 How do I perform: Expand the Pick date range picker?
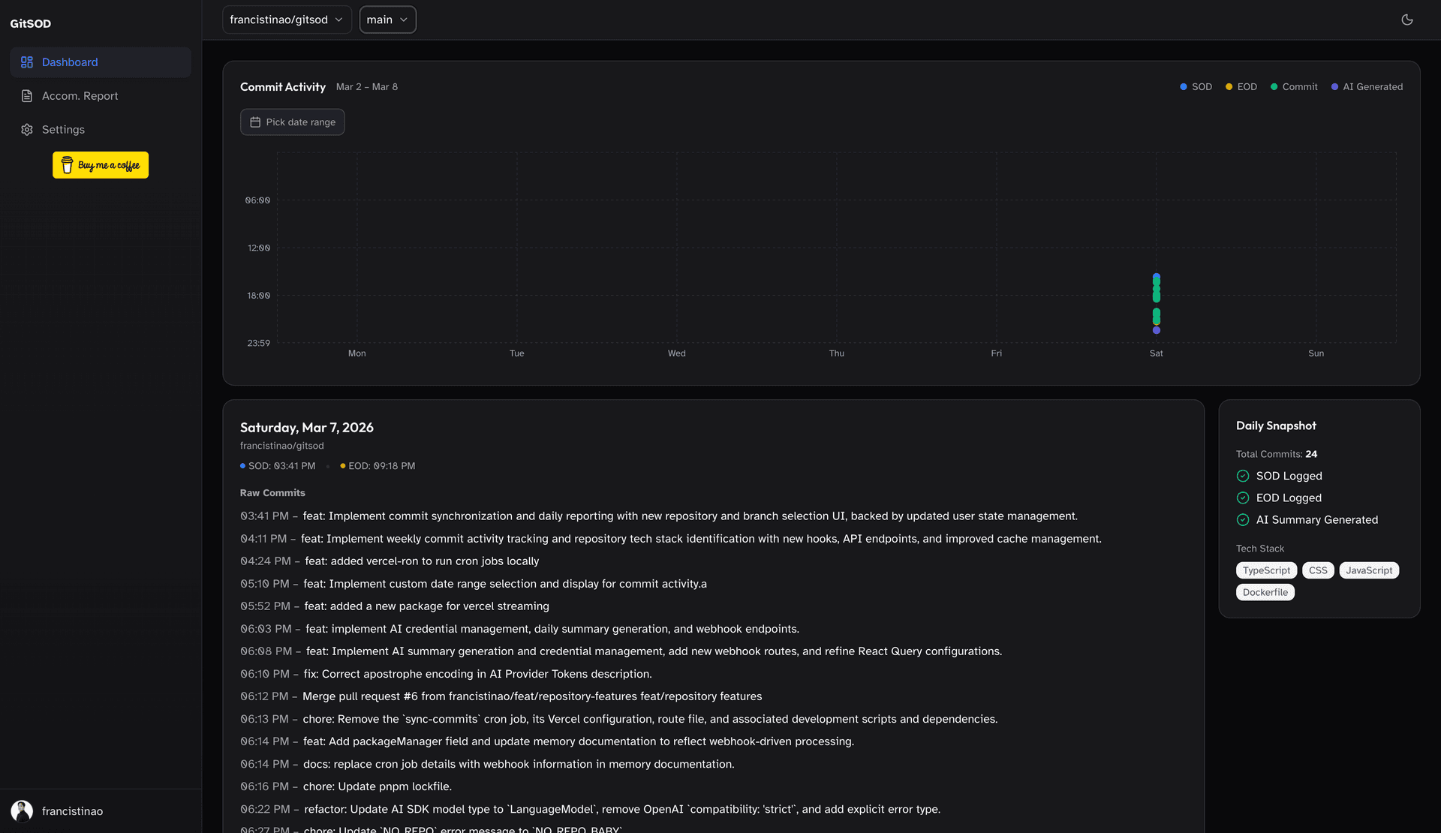[293, 122]
